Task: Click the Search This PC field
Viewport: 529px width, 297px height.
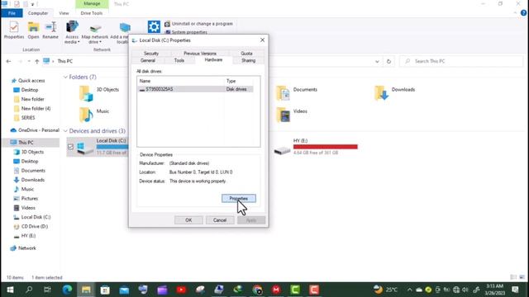Action: click(461, 61)
